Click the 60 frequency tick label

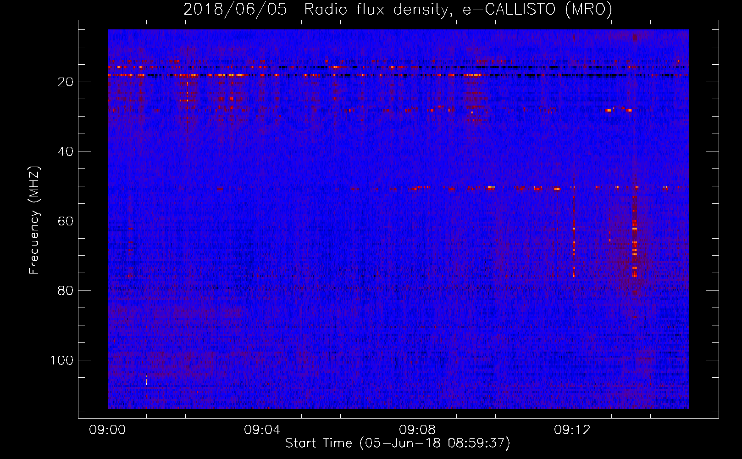click(x=66, y=221)
